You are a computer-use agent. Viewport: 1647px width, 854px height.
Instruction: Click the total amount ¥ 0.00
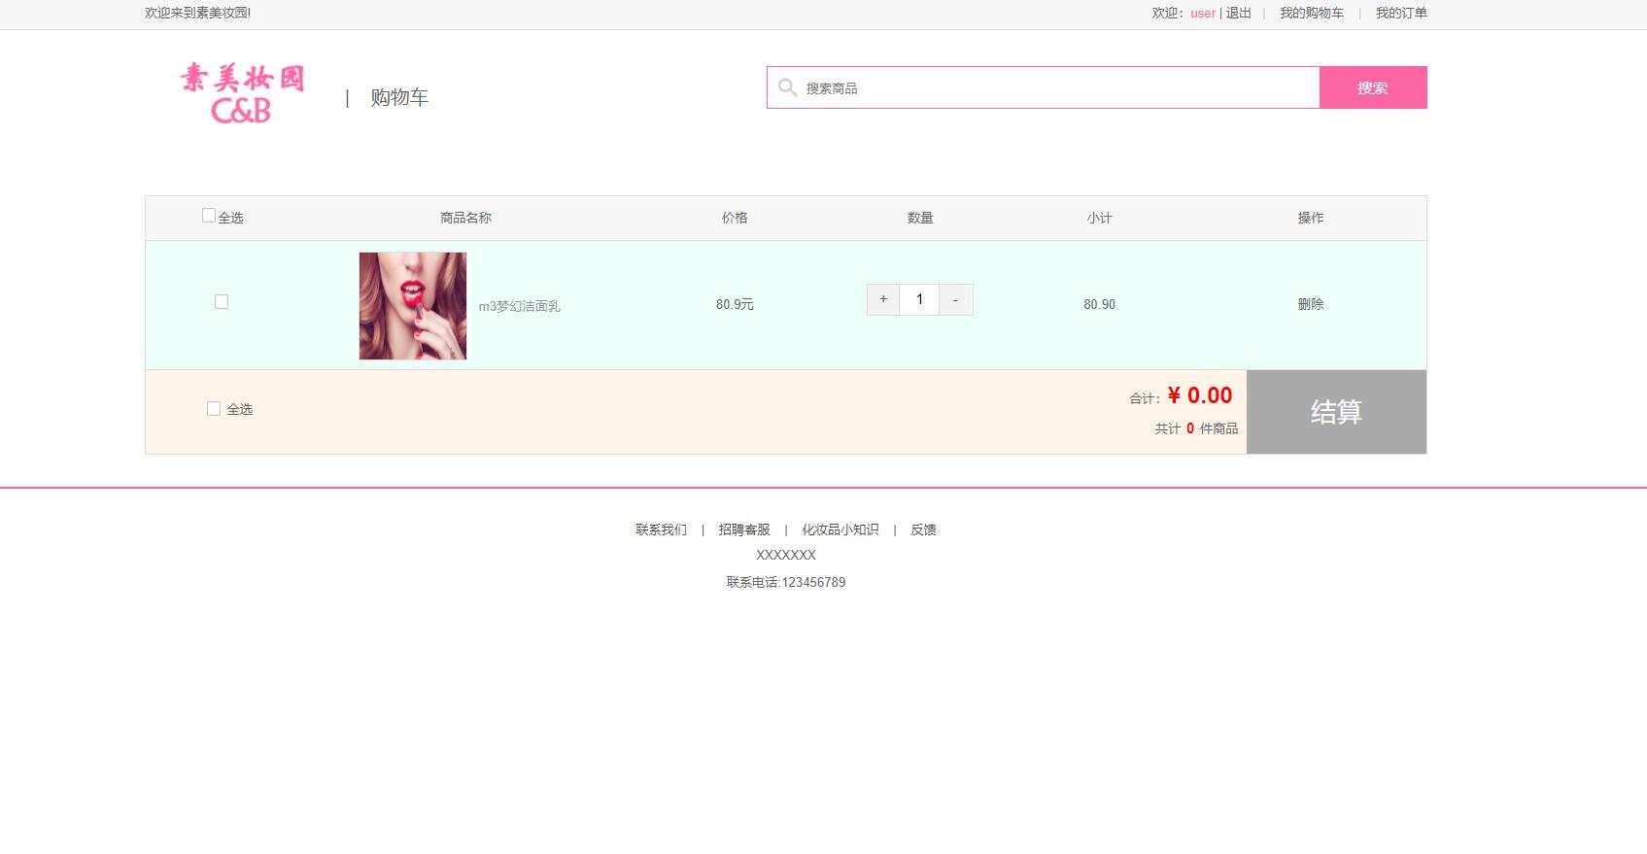(1200, 395)
